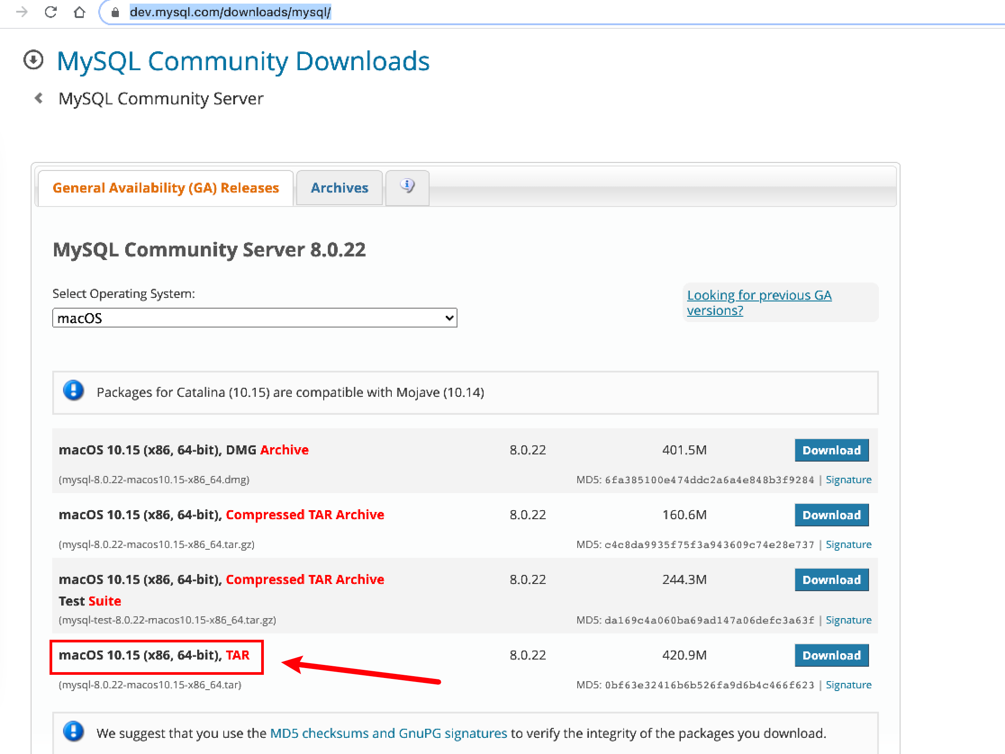Open the information bubble tab
The height and width of the screenshot is (754, 1005).
407,187
